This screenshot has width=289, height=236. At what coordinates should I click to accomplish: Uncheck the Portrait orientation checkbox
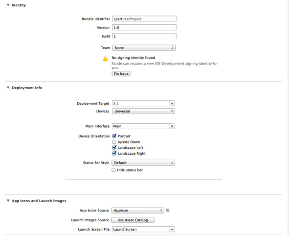[114, 136]
